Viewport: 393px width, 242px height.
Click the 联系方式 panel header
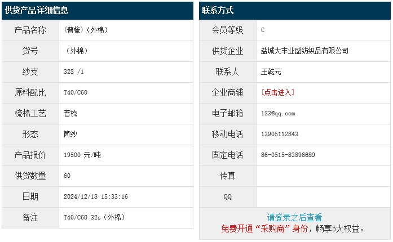(218, 11)
